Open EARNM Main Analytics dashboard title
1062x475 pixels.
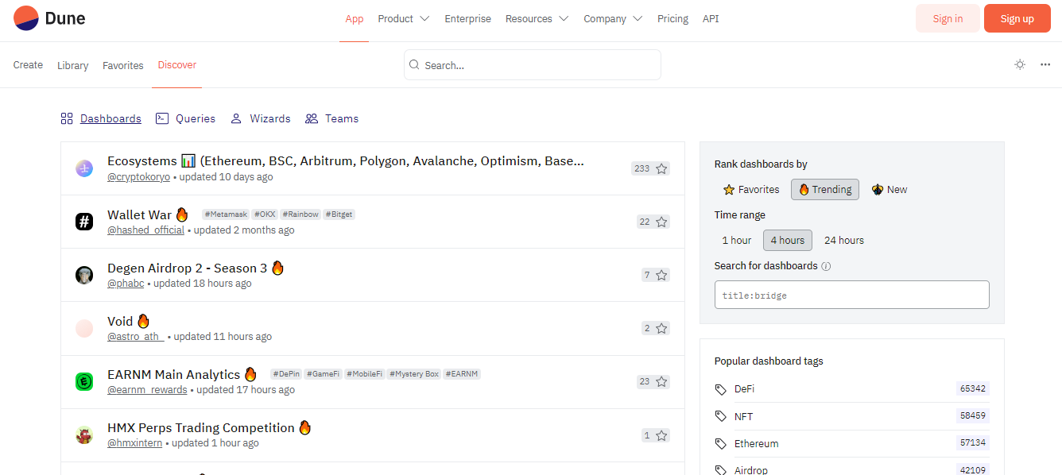click(183, 374)
